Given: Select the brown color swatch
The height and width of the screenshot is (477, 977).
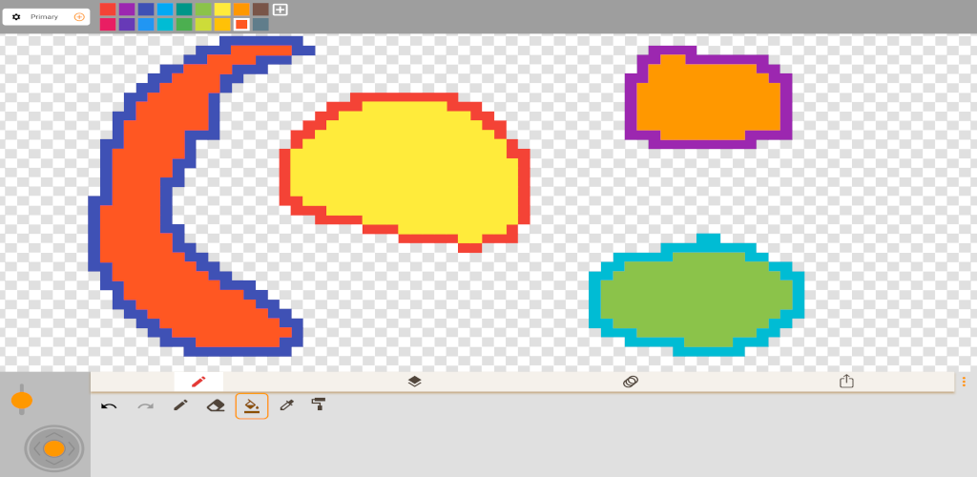Looking at the screenshot, I should 260,10.
